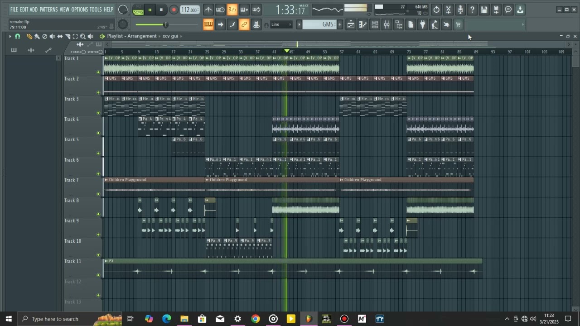Save project with the floppy disk icon
The width and height of the screenshot is (580, 326).
pos(484,10)
